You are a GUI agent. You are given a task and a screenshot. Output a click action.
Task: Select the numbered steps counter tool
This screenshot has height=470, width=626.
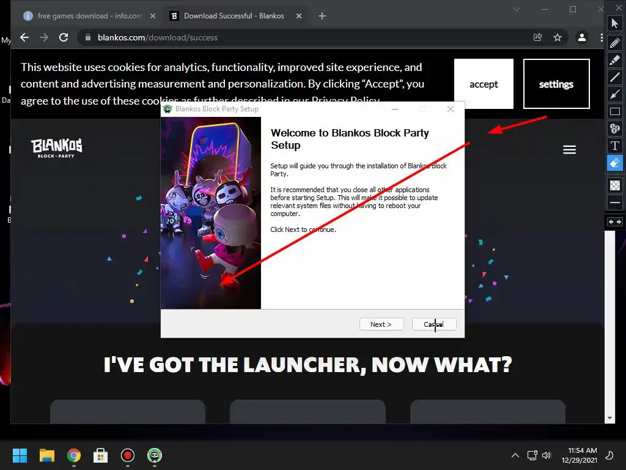coord(615,129)
